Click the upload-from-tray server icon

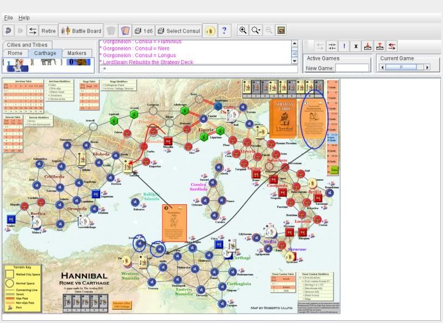pos(380,47)
